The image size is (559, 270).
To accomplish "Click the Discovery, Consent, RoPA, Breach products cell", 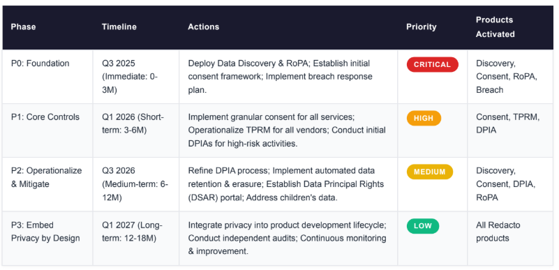I will click(510, 77).
